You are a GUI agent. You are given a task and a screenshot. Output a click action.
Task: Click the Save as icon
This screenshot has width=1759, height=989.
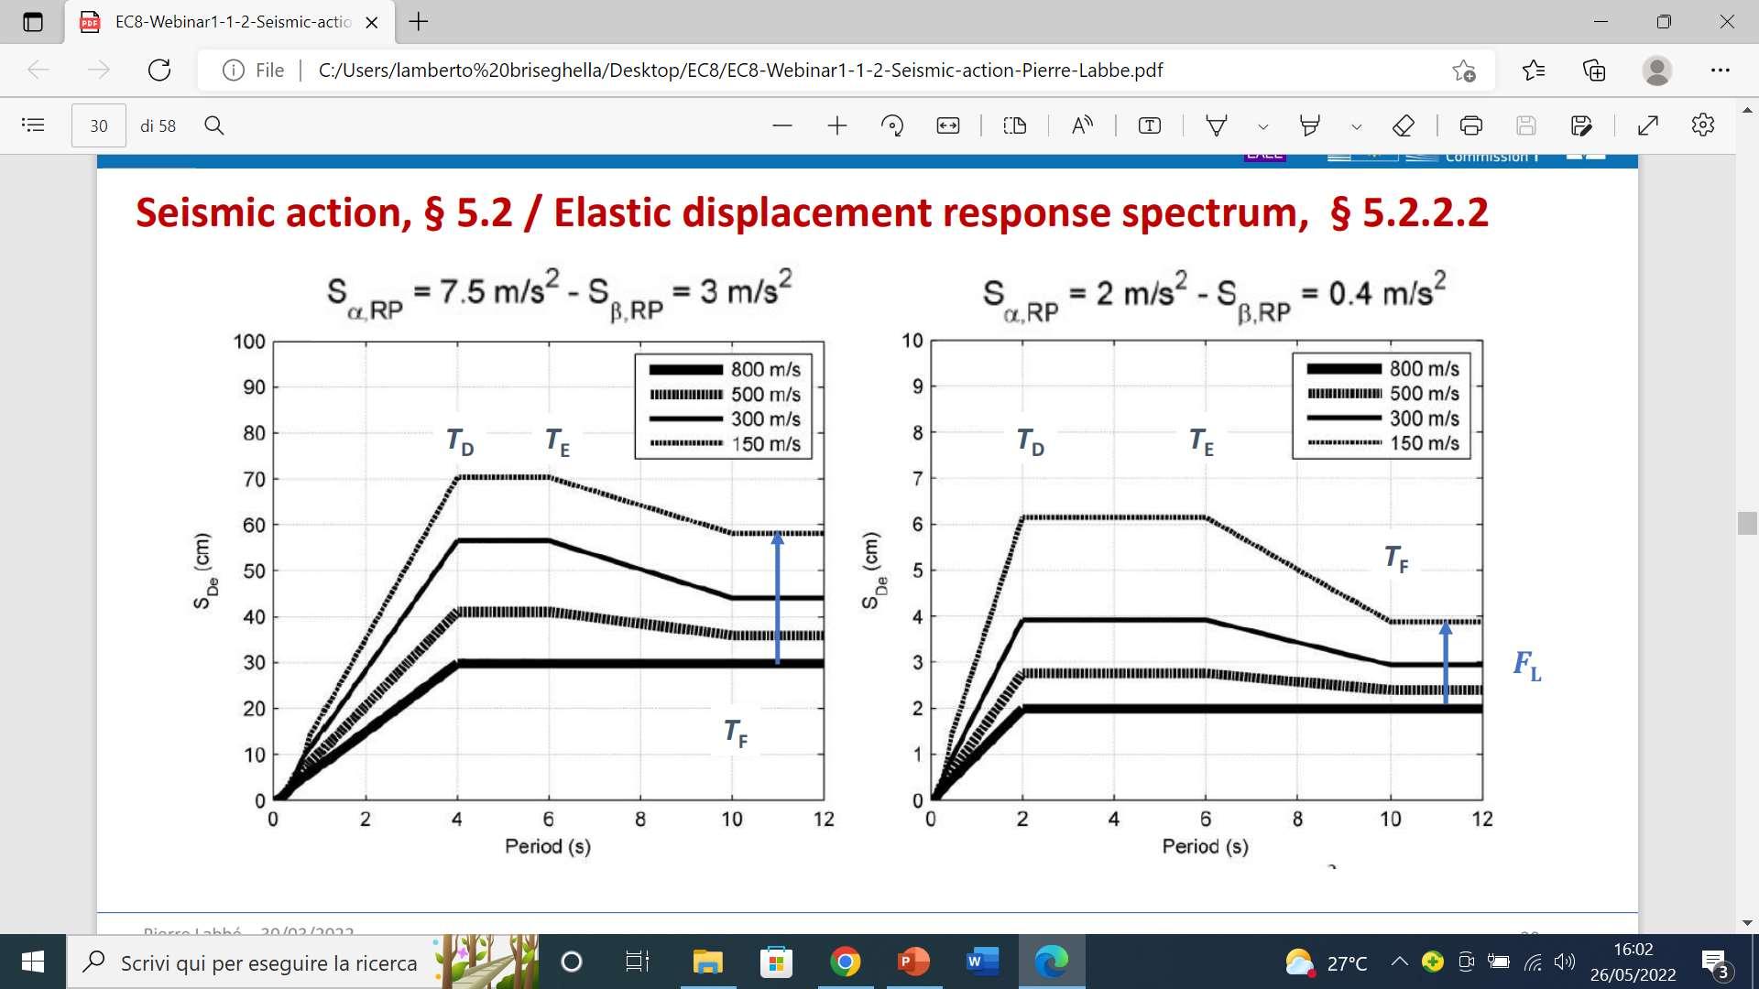pyautogui.click(x=1581, y=125)
